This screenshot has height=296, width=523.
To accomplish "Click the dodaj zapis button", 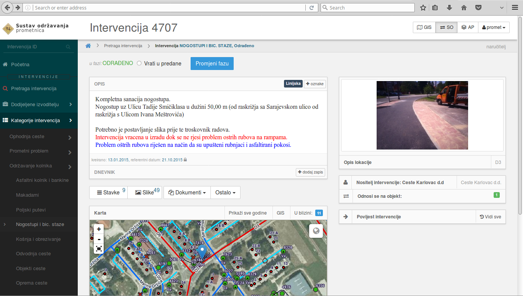I will [x=311, y=172].
